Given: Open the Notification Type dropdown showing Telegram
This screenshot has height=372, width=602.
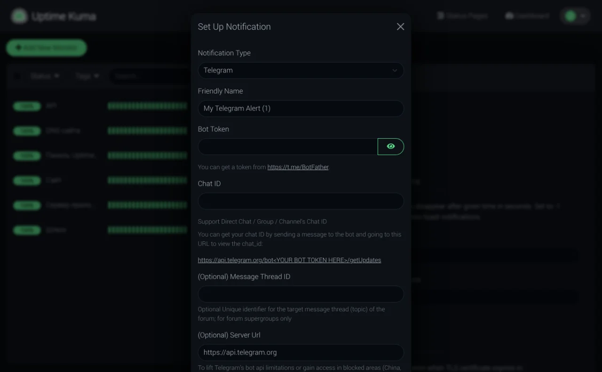Looking at the screenshot, I should coord(301,70).
